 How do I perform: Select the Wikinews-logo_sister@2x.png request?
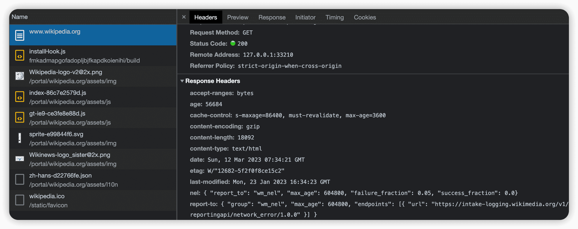coord(93,159)
